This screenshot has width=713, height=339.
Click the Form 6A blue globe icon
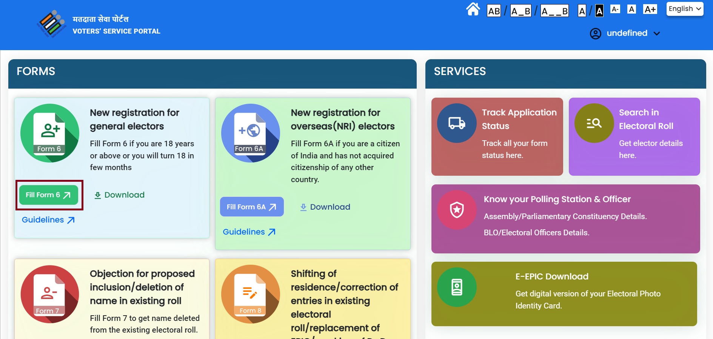(250, 133)
